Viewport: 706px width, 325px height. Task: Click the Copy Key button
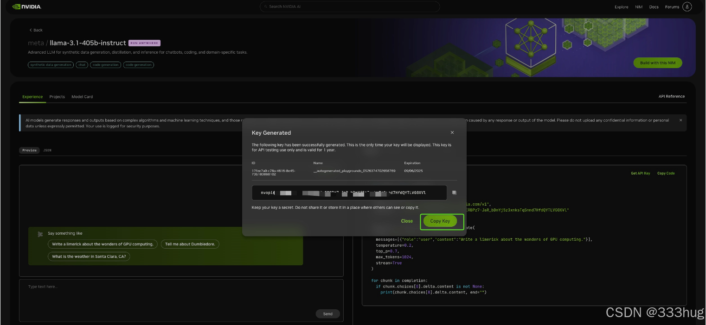pos(440,221)
